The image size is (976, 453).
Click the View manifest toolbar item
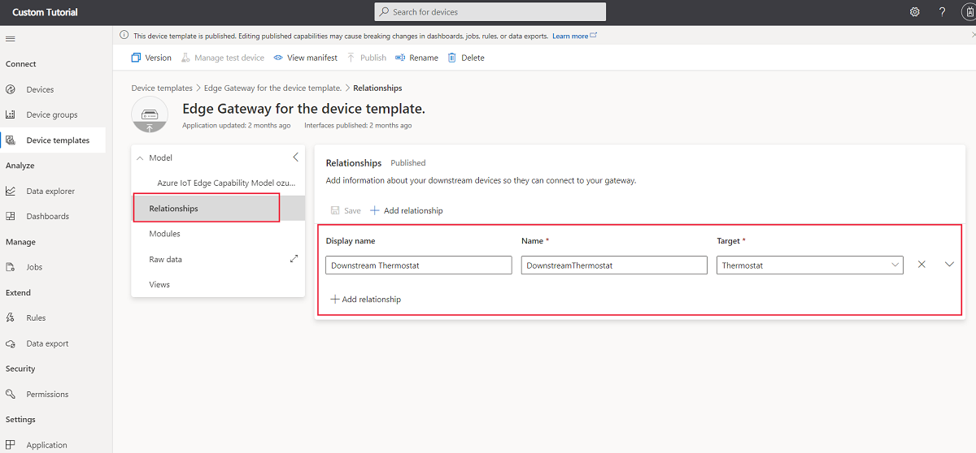click(x=306, y=58)
